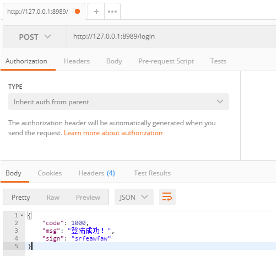Open the POST method dropdown
Screen dimensions: 277x256
point(35,36)
